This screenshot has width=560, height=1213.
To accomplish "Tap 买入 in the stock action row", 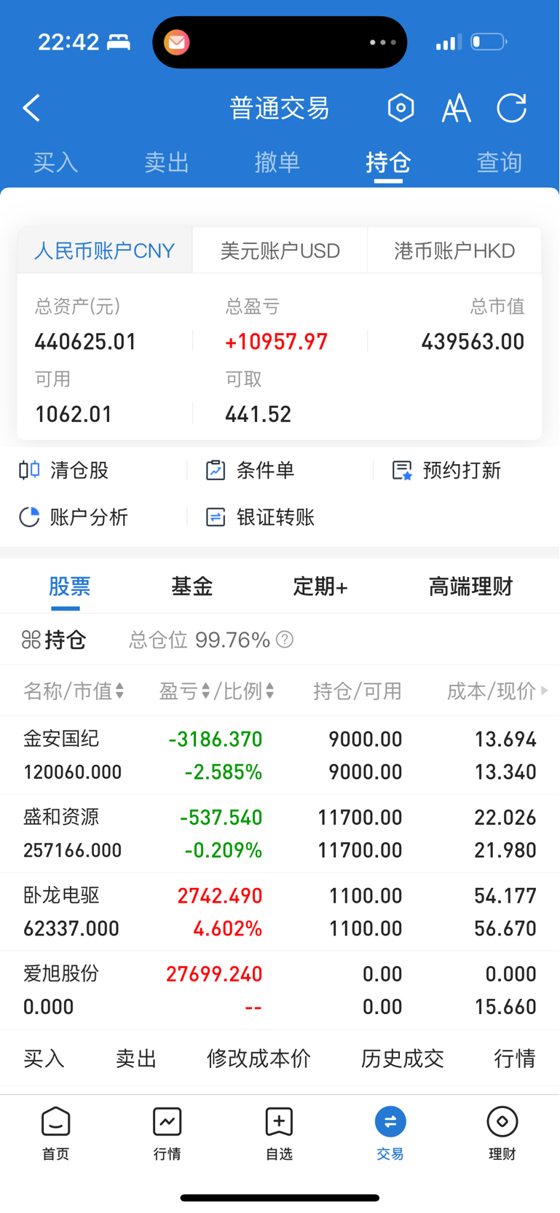I will click(x=44, y=1058).
